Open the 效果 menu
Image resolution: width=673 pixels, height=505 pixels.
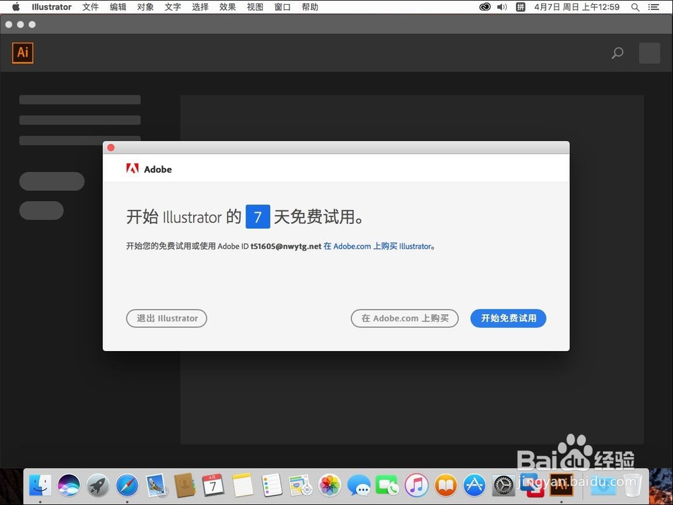[227, 7]
